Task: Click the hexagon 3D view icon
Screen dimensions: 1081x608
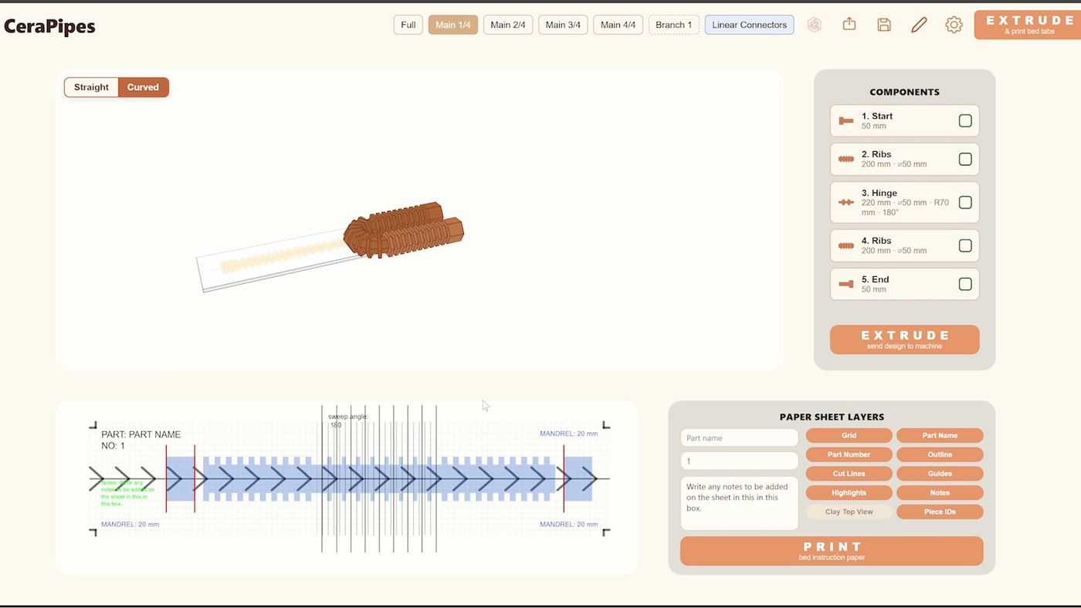Action: click(814, 25)
